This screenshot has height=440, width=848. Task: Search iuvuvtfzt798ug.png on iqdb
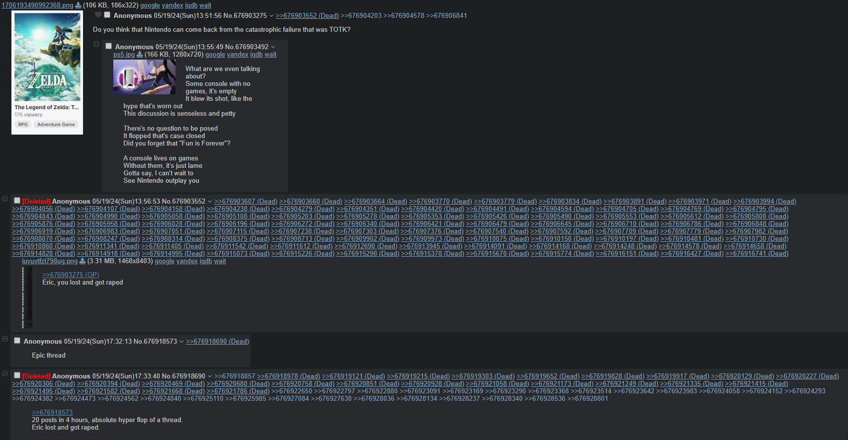coord(206,261)
